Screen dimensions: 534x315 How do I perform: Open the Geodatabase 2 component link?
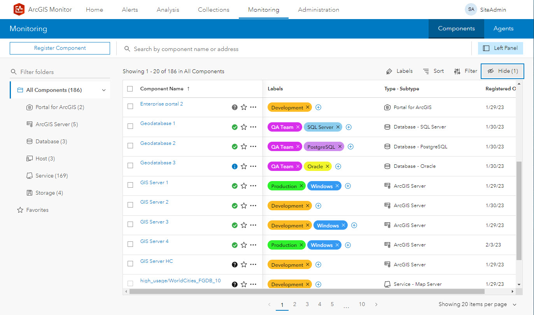coord(158,143)
